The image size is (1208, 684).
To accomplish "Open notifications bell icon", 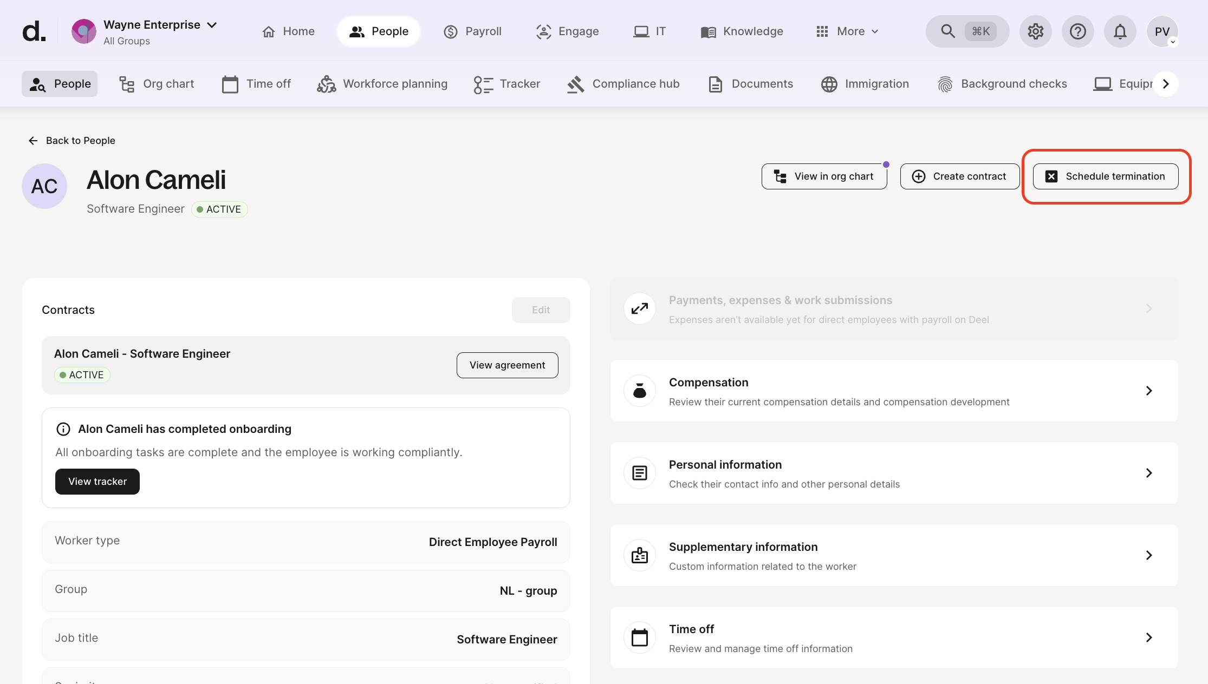I will pyautogui.click(x=1120, y=31).
